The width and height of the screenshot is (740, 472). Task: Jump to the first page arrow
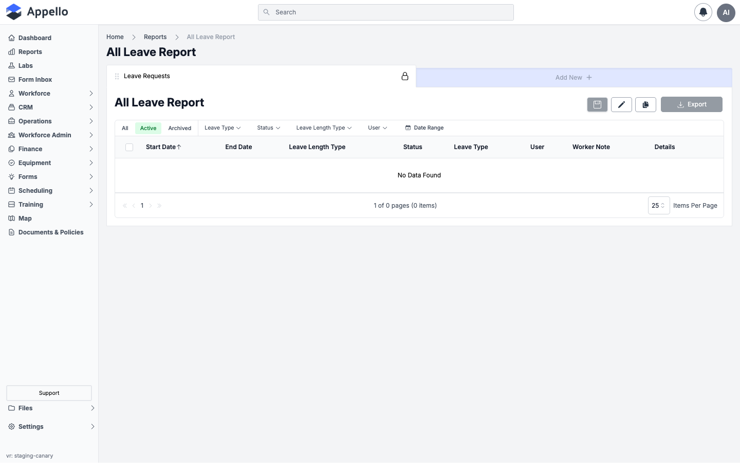tap(125, 206)
